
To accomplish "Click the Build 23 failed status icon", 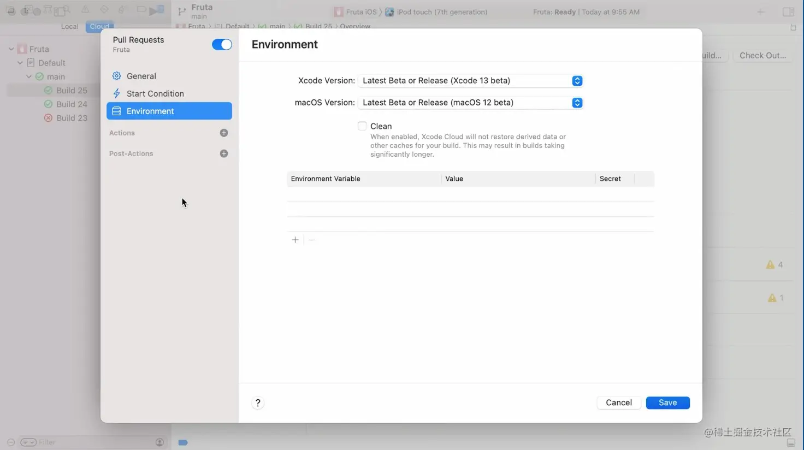I will click(48, 117).
